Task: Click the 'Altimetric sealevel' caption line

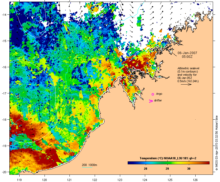Action: [188, 68]
